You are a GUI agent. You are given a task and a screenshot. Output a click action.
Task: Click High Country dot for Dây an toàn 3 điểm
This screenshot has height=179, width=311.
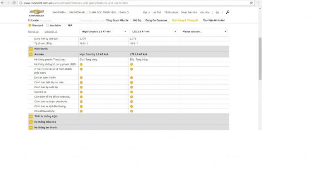click(81, 78)
